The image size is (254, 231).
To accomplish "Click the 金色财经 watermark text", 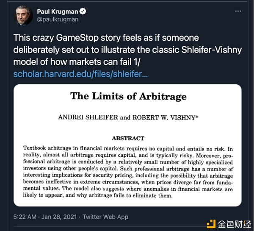I will pos(235,222).
